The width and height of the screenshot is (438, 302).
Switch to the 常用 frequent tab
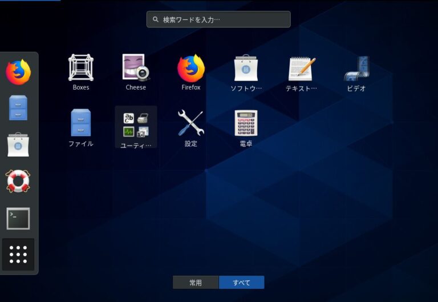196,283
